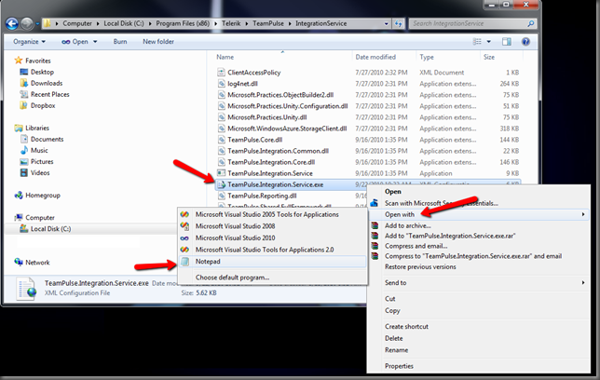Click the Favorites star icon
Viewport: 600px width, 380px height.
click(18, 61)
